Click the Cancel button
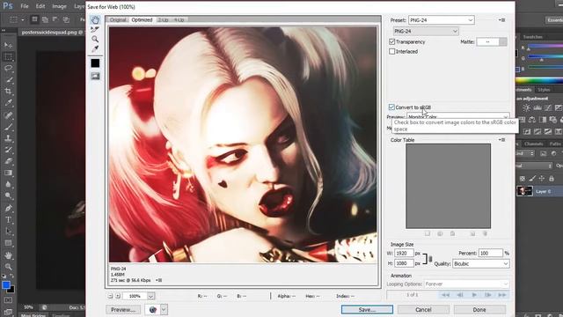The height and width of the screenshot is (317, 563). pyautogui.click(x=423, y=309)
